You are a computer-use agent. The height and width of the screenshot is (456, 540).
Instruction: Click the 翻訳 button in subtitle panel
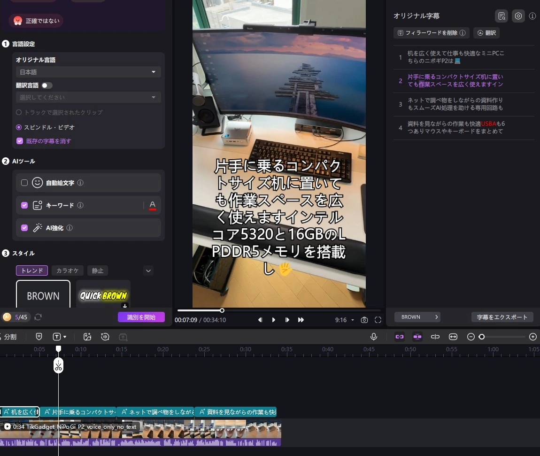[486, 33]
